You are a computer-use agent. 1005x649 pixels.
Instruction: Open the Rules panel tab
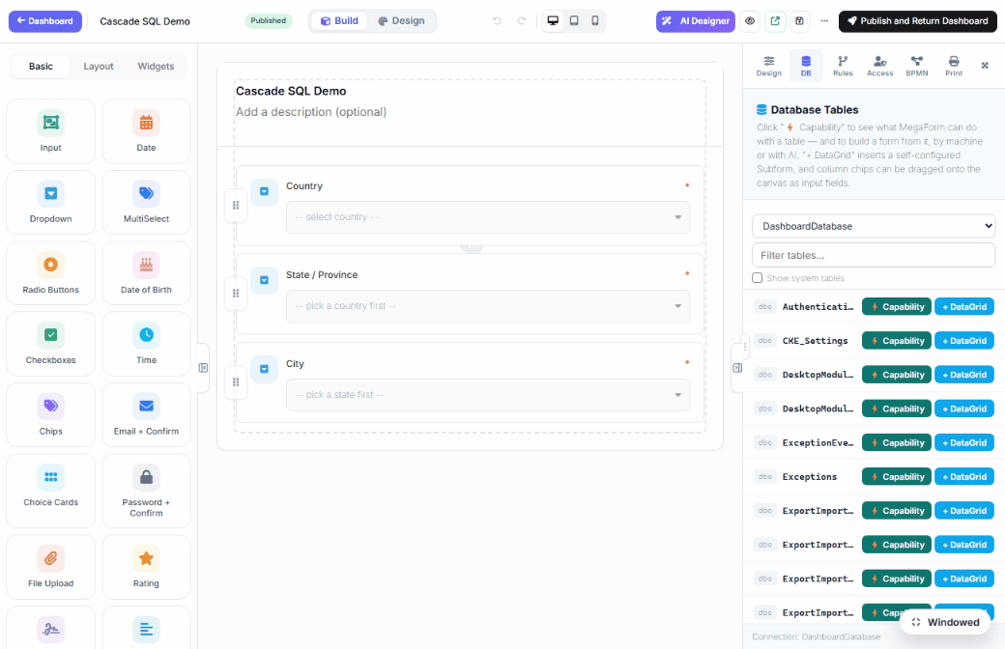tap(843, 66)
